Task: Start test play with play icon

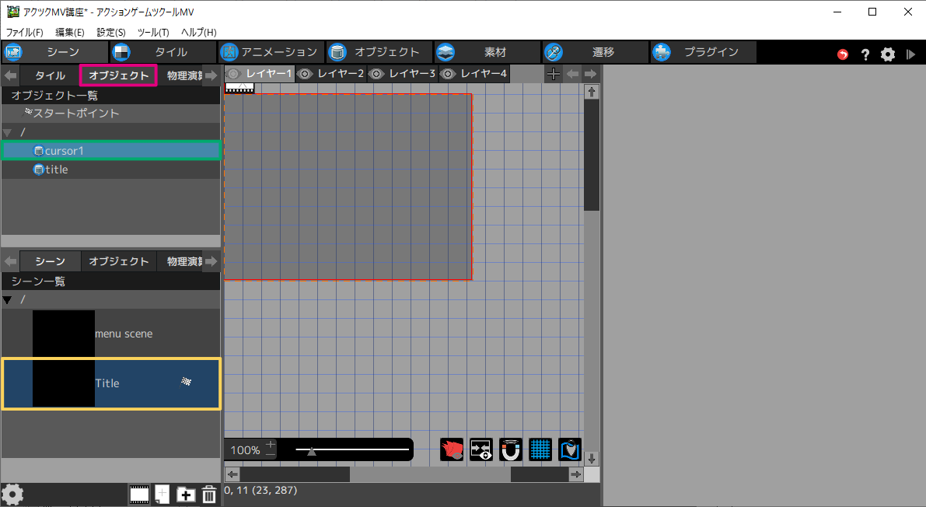Action: click(910, 54)
